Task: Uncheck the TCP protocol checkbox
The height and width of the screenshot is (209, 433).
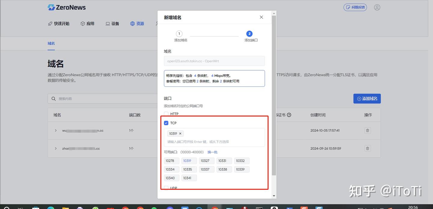Action: (x=166, y=123)
